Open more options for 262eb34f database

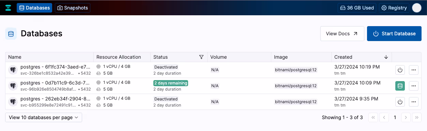[x=414, y=102]
